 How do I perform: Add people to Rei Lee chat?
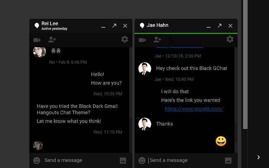point(52,39)
